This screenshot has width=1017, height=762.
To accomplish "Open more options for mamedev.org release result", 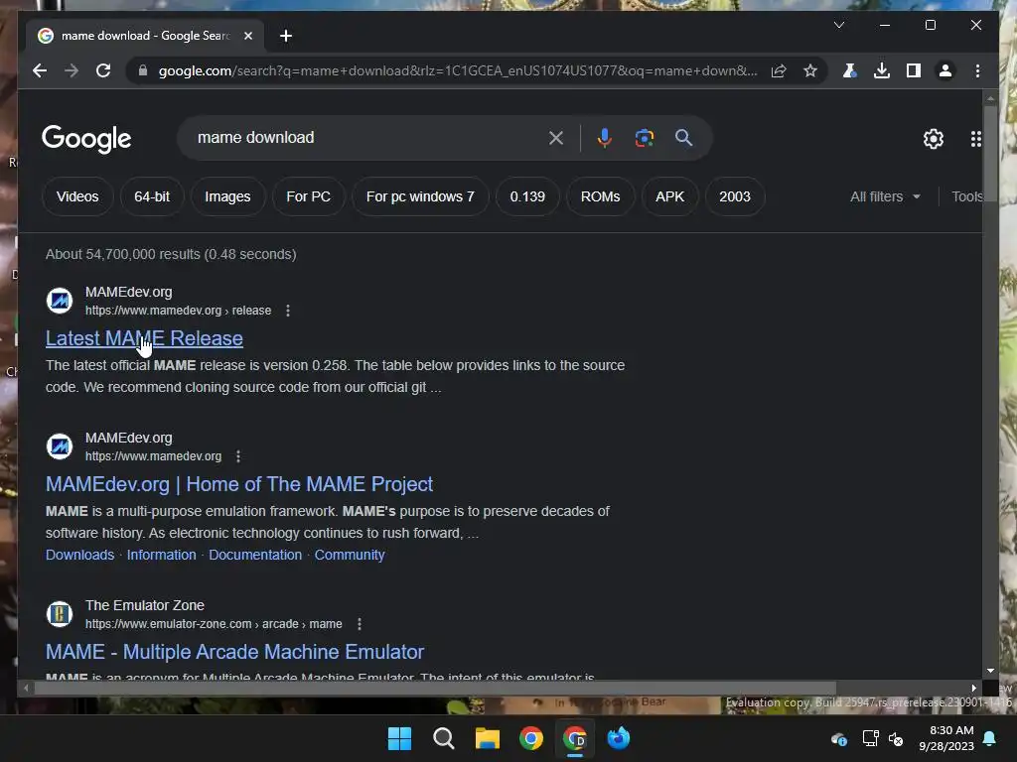I will point(288,311).
